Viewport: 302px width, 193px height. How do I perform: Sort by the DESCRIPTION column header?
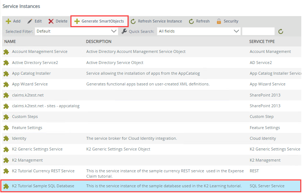click(99, 41)
